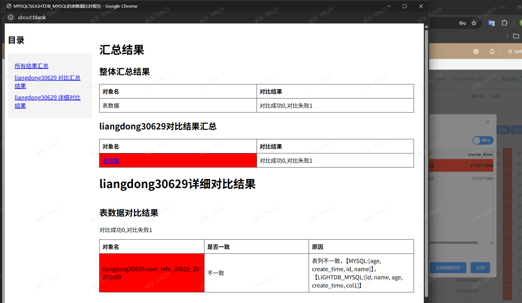Click the plain 表数据 cell in the 整体汇总结果 table

click(178, 106)
